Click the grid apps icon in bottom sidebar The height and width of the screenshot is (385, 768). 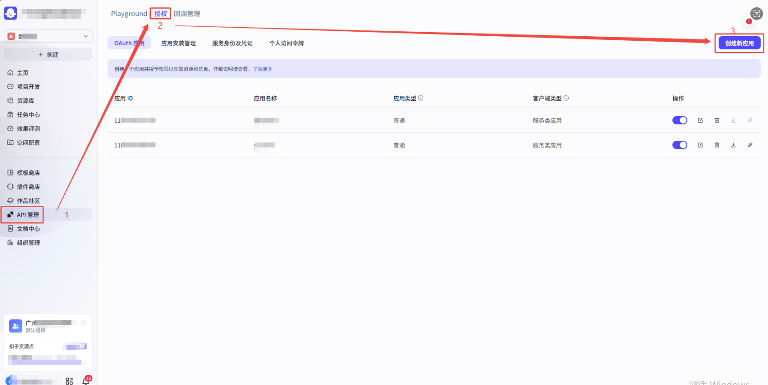coord(69,381)
